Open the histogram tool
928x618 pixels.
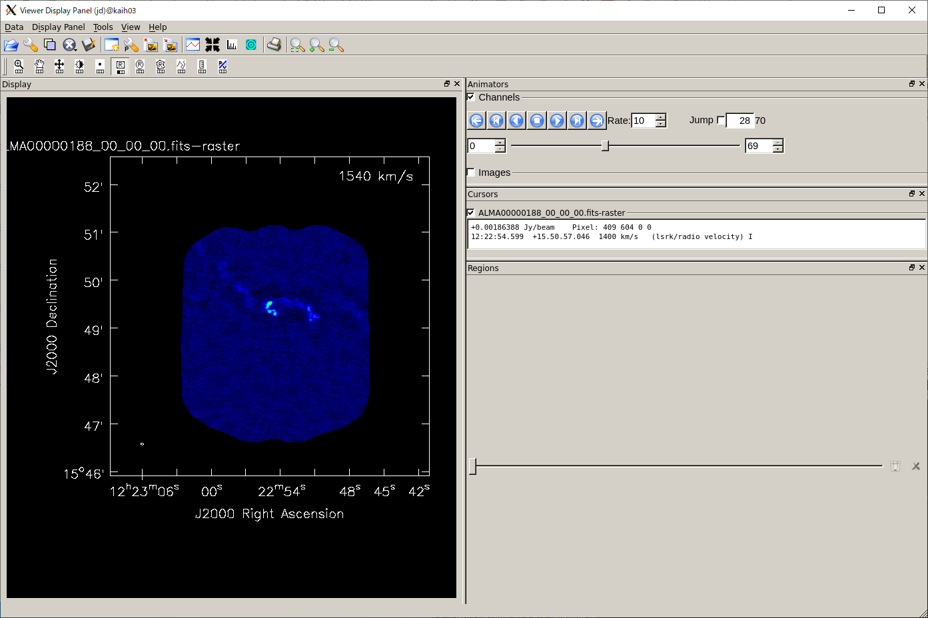(232, 45)
